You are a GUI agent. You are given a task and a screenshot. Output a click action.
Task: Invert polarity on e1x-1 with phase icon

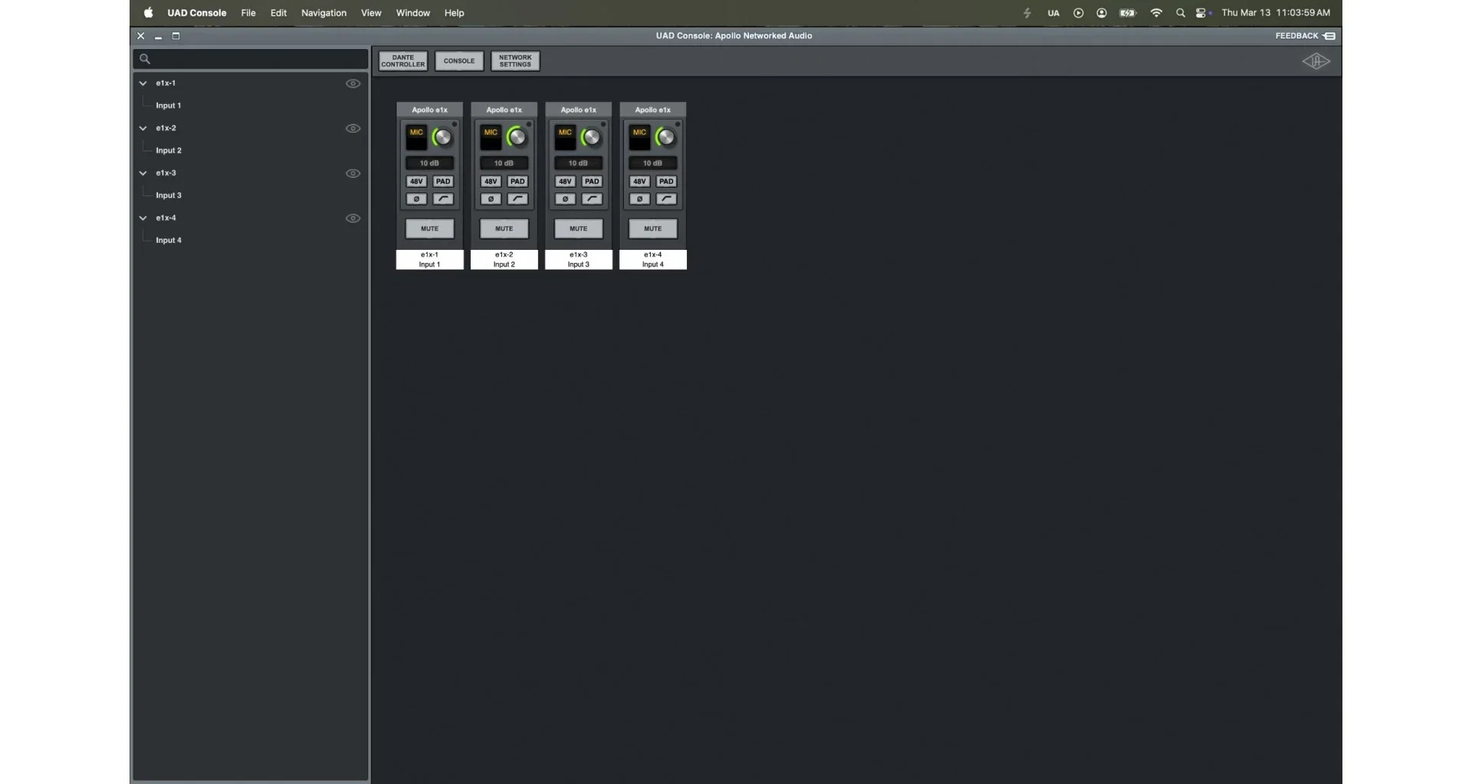pyautogui.click(x=416, y=199)
